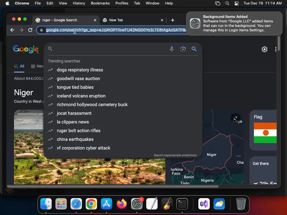Click the horizontal page scrollbar
The height and width of the screenshot is (215, 287).
tap(113, 186)
